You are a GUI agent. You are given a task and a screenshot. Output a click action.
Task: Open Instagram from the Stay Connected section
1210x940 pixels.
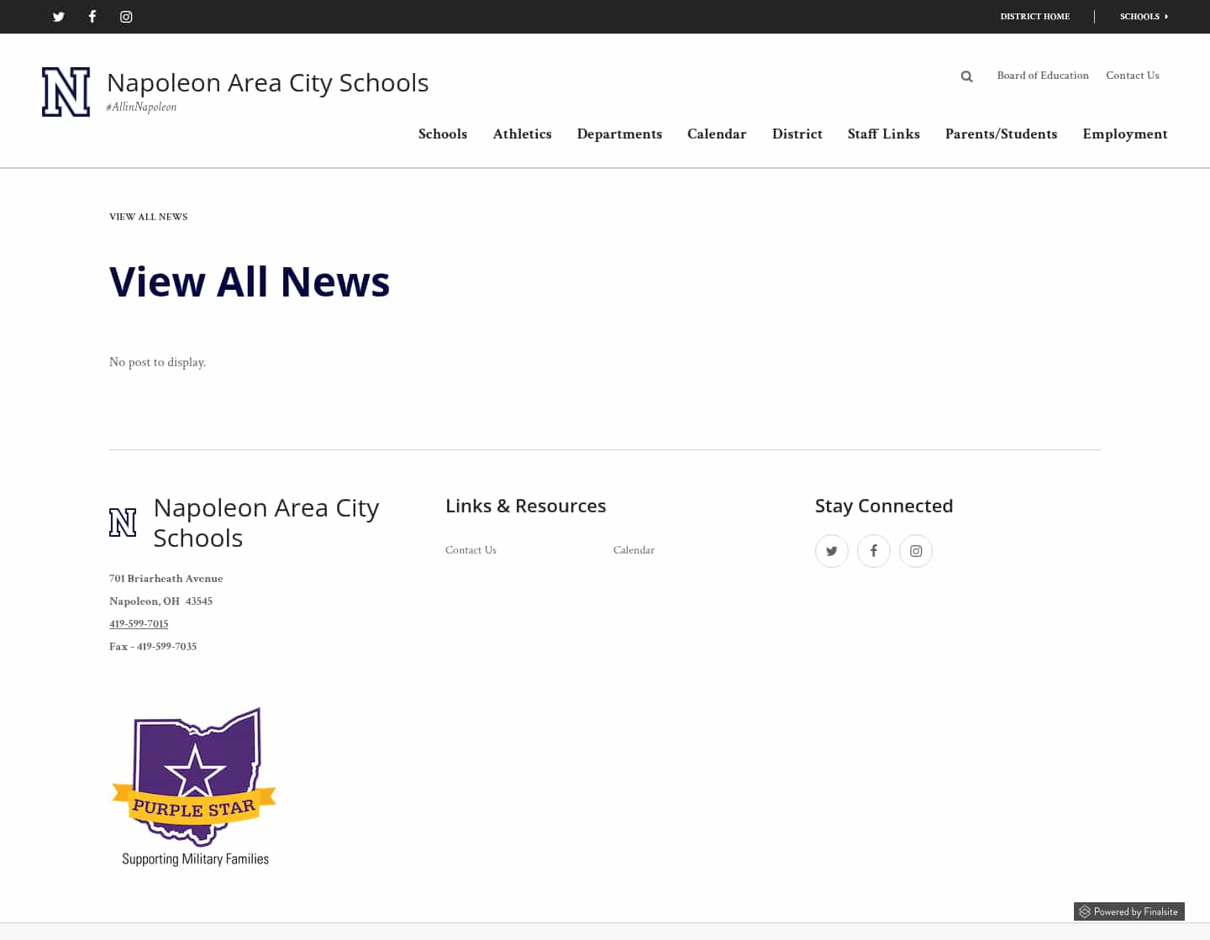tap(915, 550)
